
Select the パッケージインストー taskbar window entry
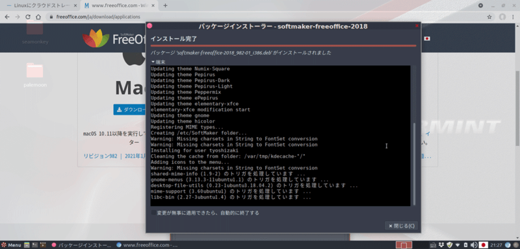tap(81, 245)
